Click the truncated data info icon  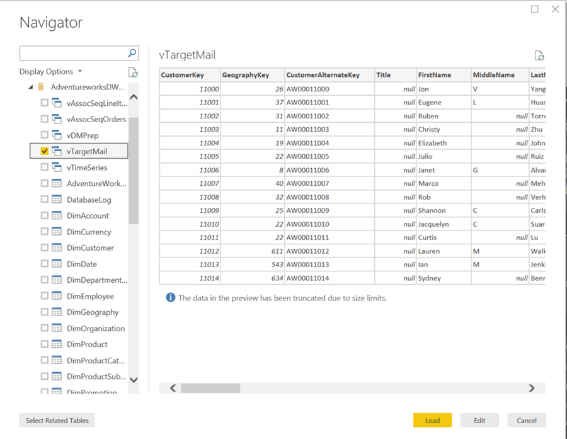[x=170, y=297]
